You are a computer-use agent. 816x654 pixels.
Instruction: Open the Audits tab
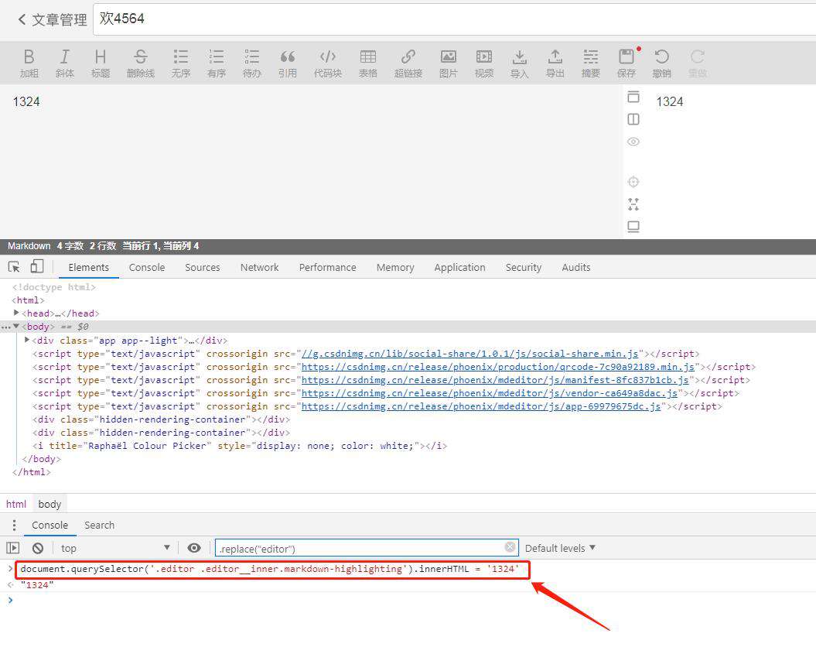576,267
